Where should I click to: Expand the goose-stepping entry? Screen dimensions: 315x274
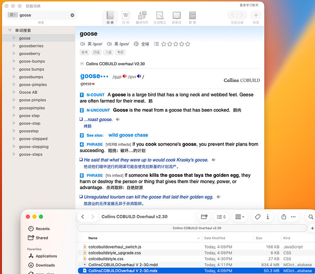(x=14, y=146)
